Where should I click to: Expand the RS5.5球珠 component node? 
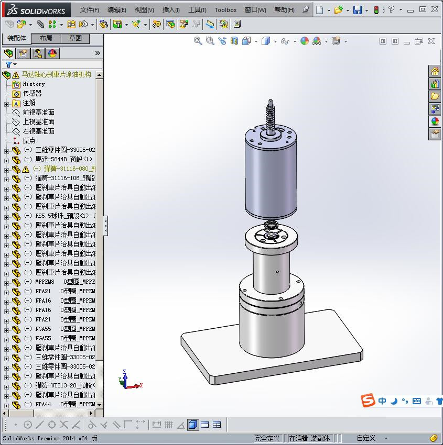[6, 217]
